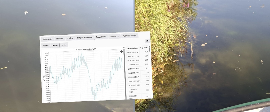270x112 pixels.
Task: Set chart period to Godina
Action: (64, 45)
